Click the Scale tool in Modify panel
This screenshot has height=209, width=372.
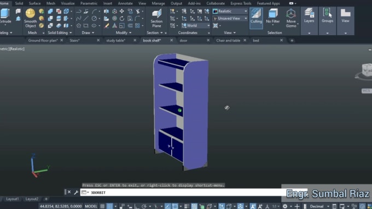coord(121,26)
